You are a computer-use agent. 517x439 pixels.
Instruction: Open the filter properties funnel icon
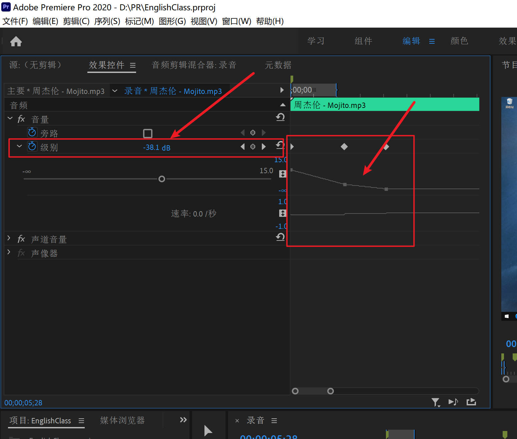436,402
